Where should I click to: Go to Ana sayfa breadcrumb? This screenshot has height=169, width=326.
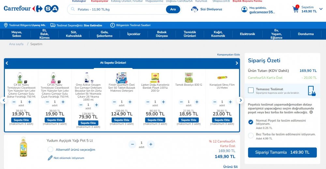16,44
